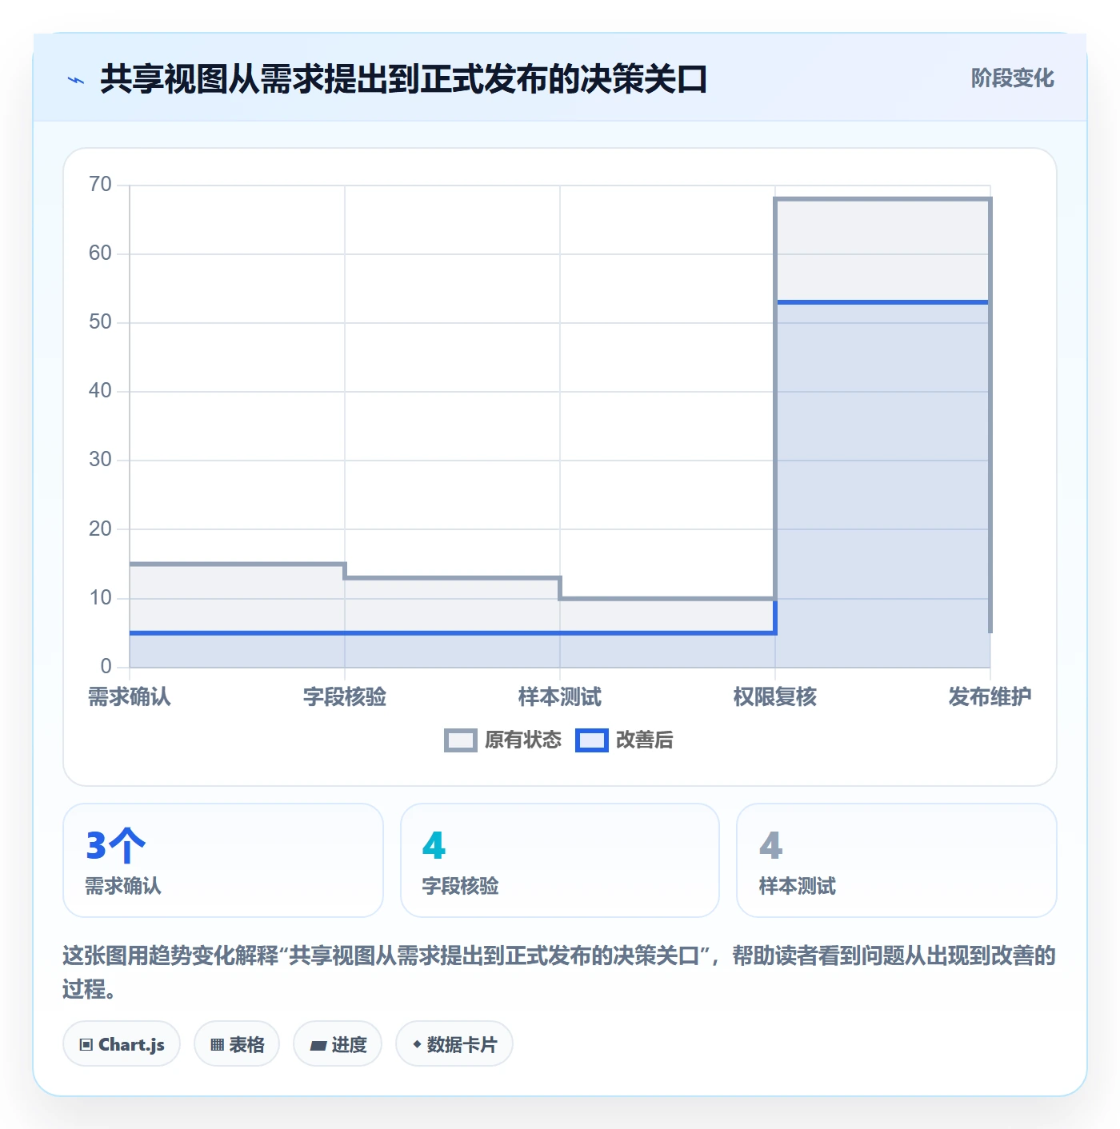Viewport: 1120px width, 1129px height.
Task: Click the blue 改善后 line near 53
Action: coord(883,302)
